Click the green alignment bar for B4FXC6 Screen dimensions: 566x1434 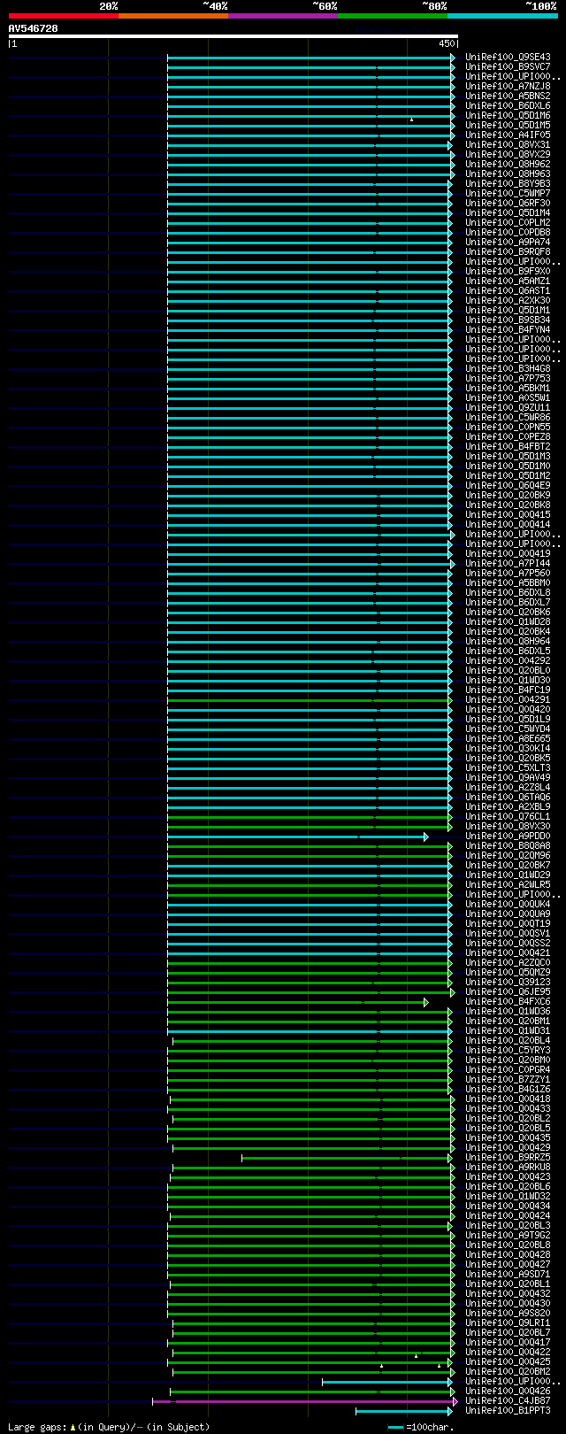297,1002
